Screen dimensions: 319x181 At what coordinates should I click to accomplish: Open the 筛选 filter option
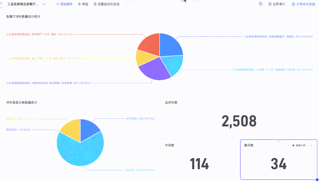[x=83, y=4]
